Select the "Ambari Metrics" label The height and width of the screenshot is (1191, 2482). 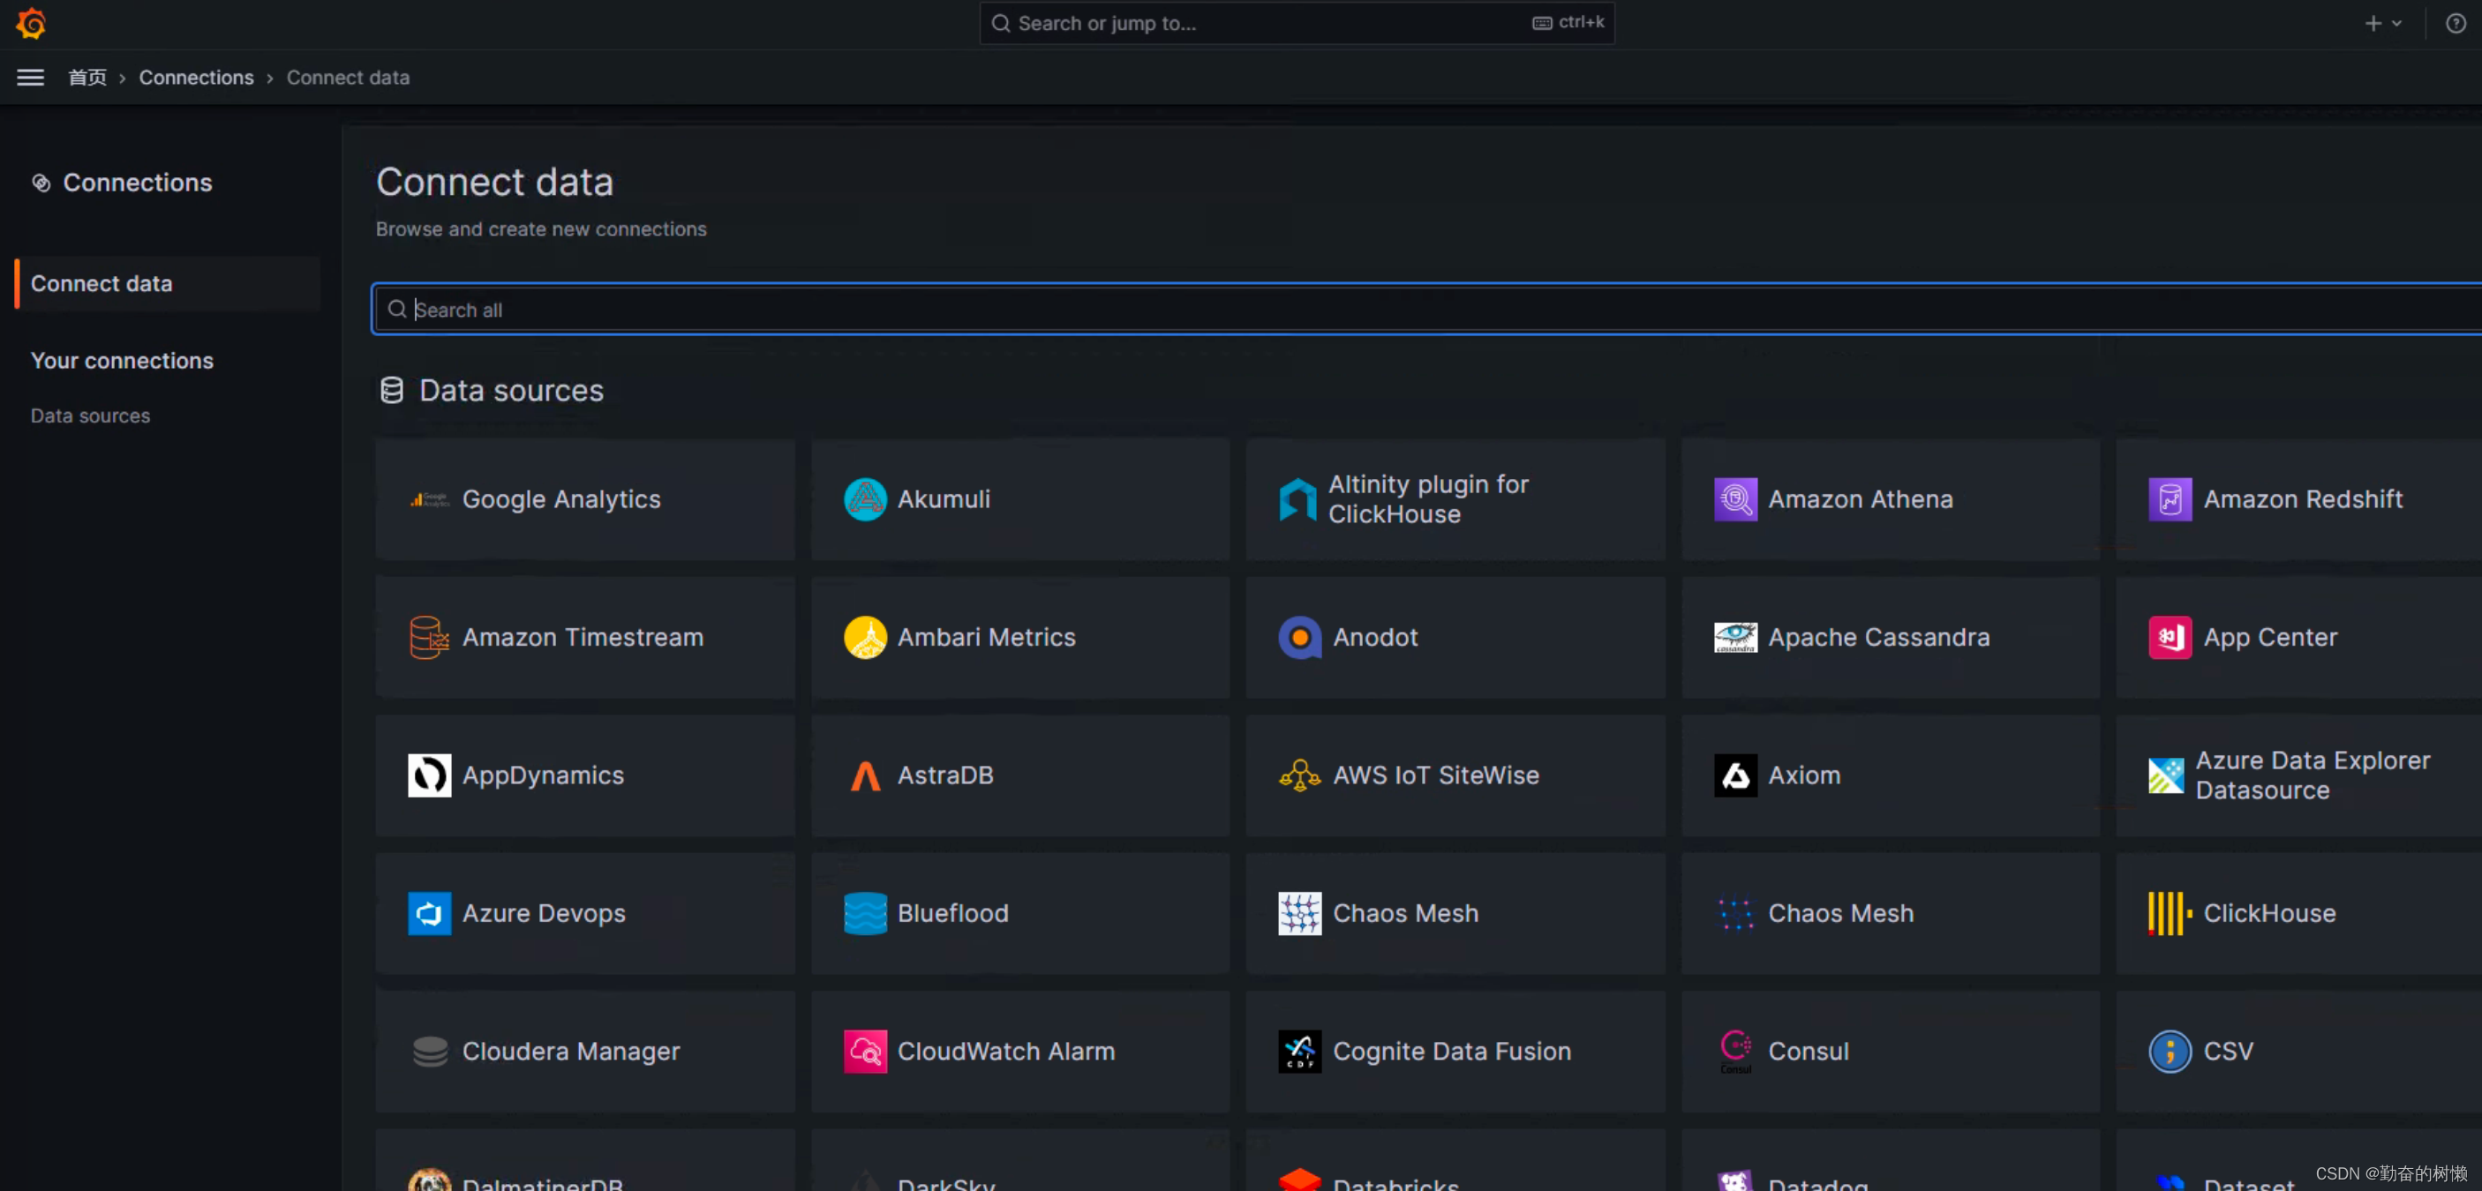tap(986, 637)
